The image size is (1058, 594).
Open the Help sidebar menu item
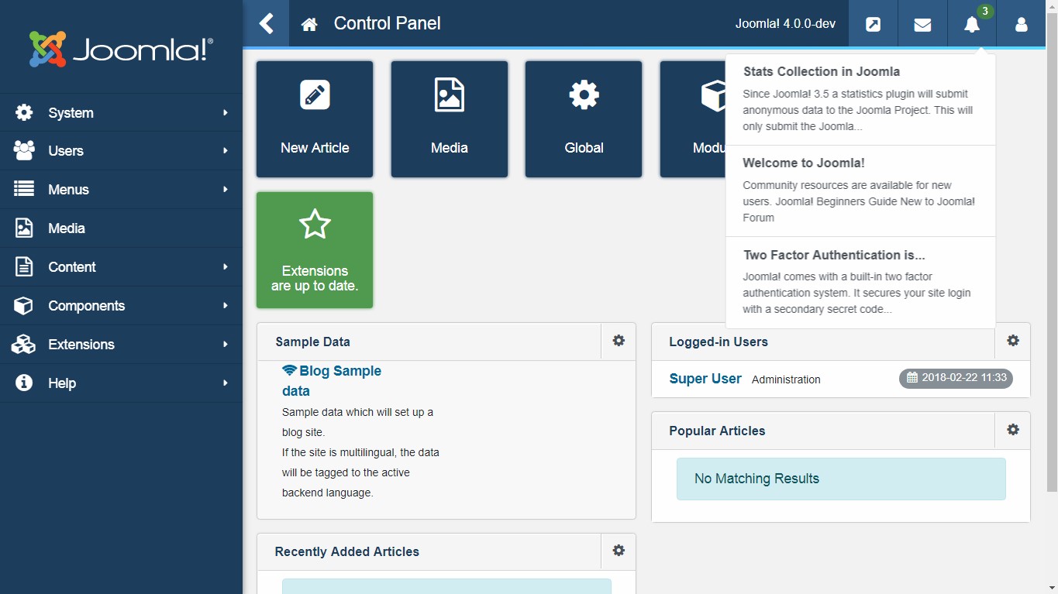click(x=121, y=383)
